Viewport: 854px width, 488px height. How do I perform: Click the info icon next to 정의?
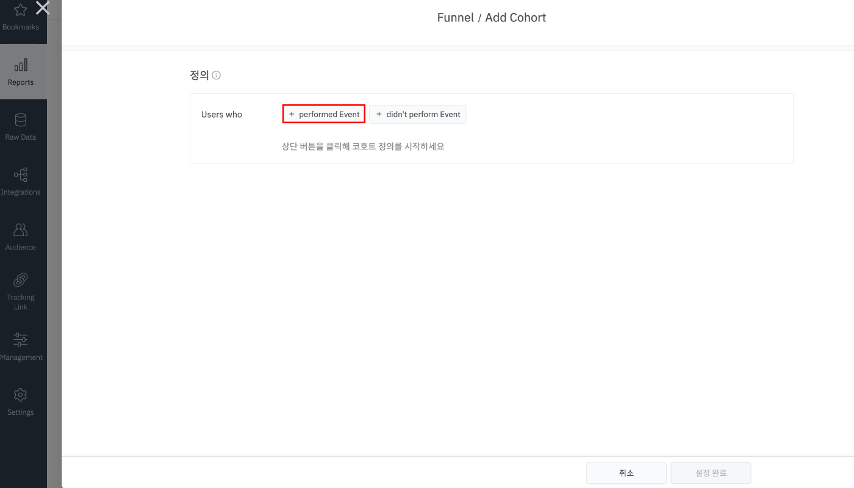pyautogui.click(x=216, y=76)
